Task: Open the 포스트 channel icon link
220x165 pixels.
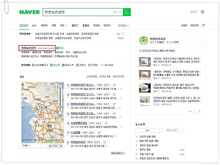Action: pyautogui.click(x=55, y=65)
